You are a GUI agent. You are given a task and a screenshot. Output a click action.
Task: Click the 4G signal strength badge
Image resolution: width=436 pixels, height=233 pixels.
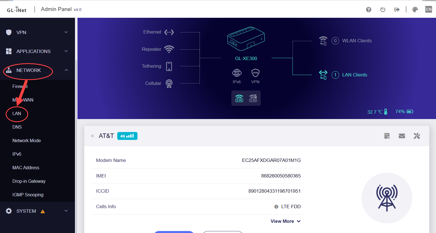[127, 136]
